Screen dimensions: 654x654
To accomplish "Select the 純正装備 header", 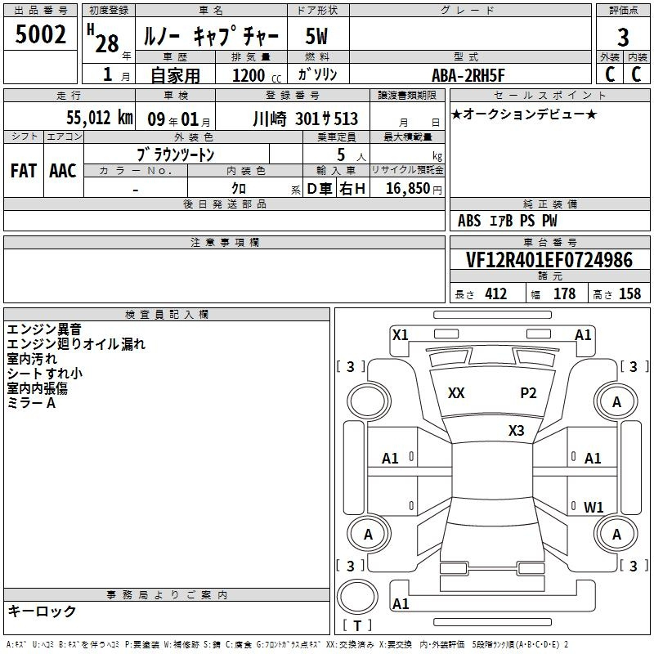I will pyautogui.click(x=549, y=204).
